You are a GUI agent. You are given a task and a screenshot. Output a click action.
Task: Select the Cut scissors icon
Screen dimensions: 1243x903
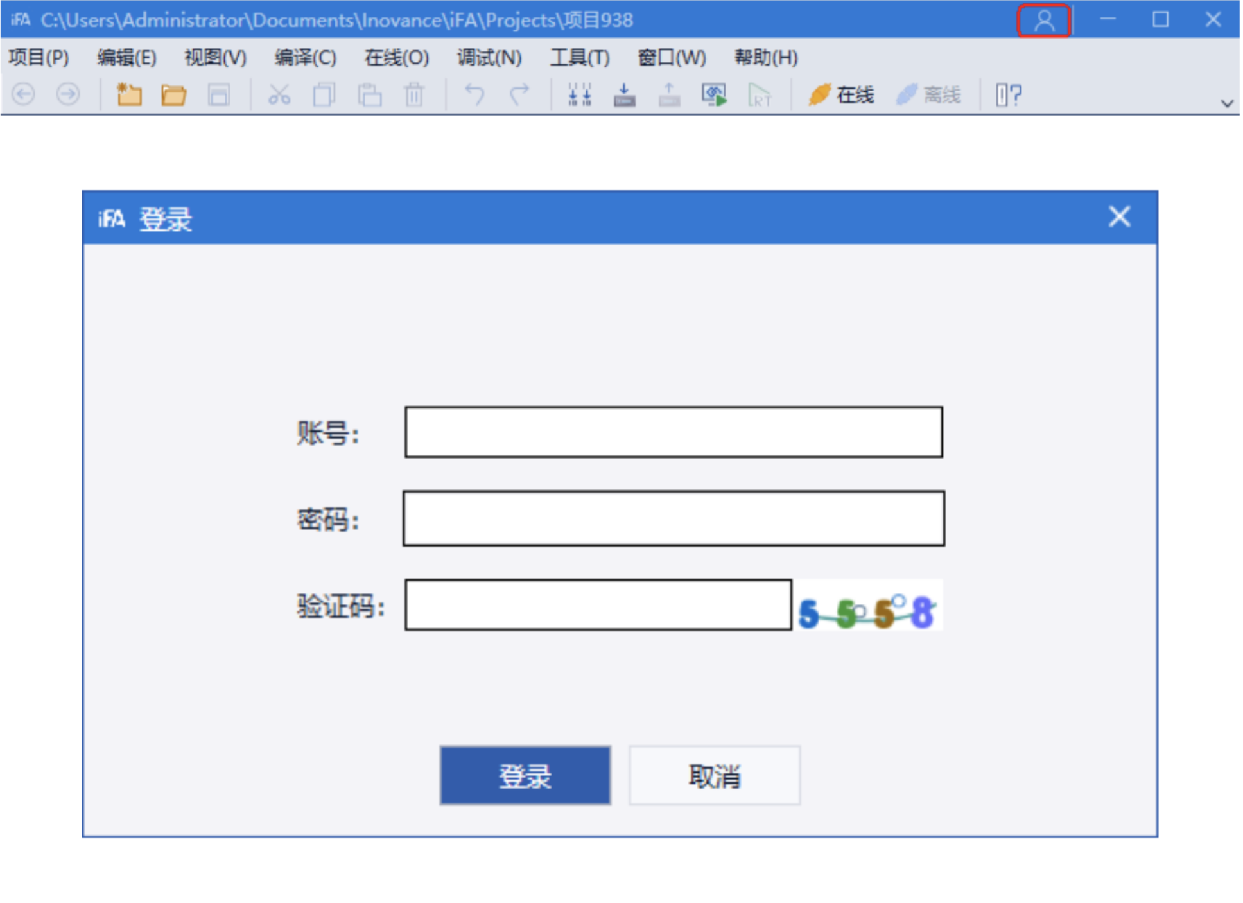coord(279,94)
